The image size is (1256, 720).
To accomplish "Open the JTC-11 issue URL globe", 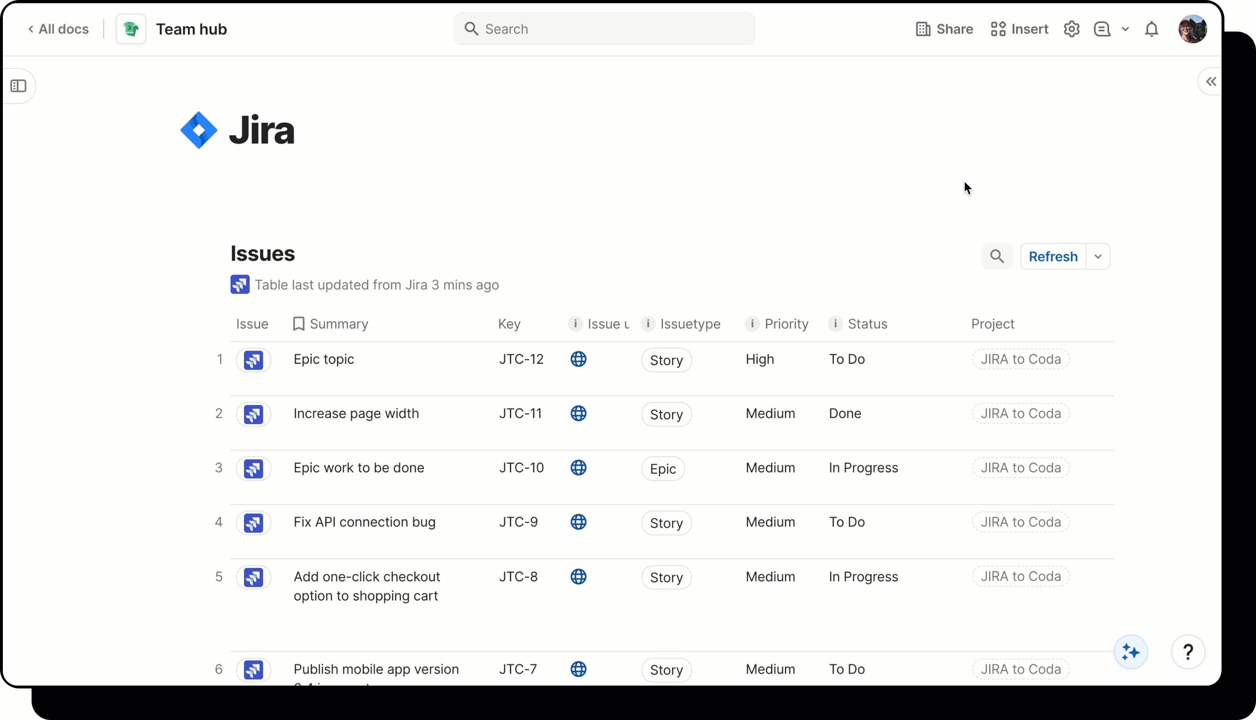I will pos(578,414).
